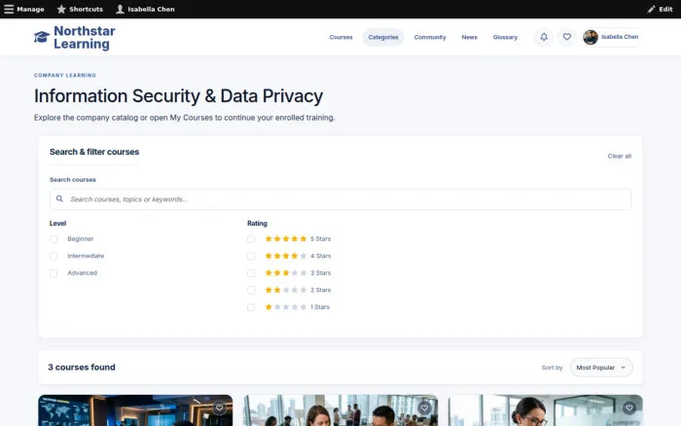This screenshot has width=681, height=426.
Task: Open the Isabella Chen admin toolbar item
Action: (146, 9)
